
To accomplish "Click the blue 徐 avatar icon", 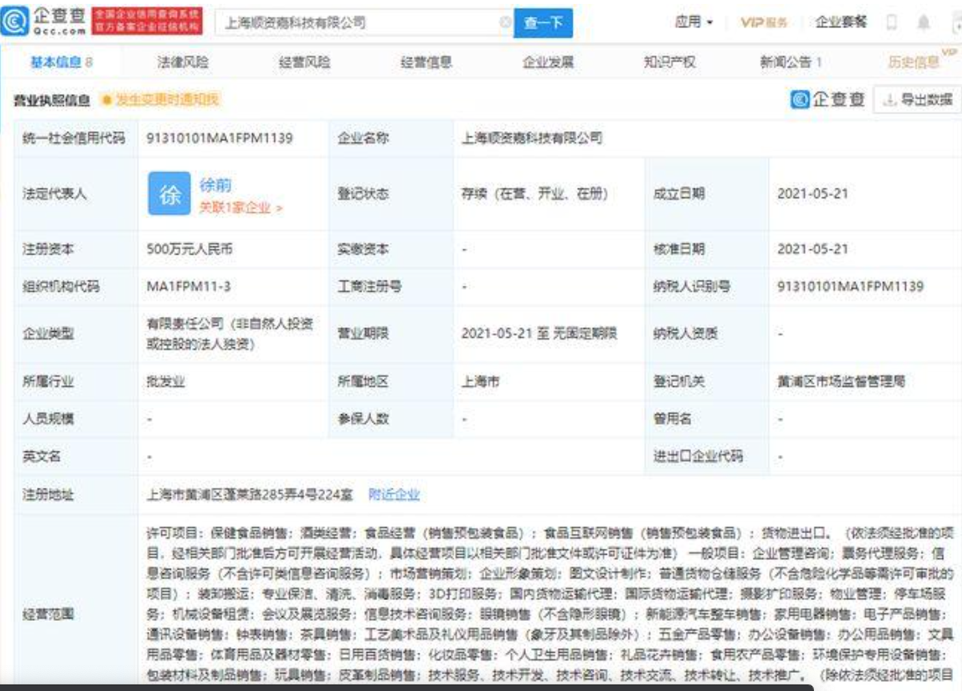I will (x=169, y=194).
